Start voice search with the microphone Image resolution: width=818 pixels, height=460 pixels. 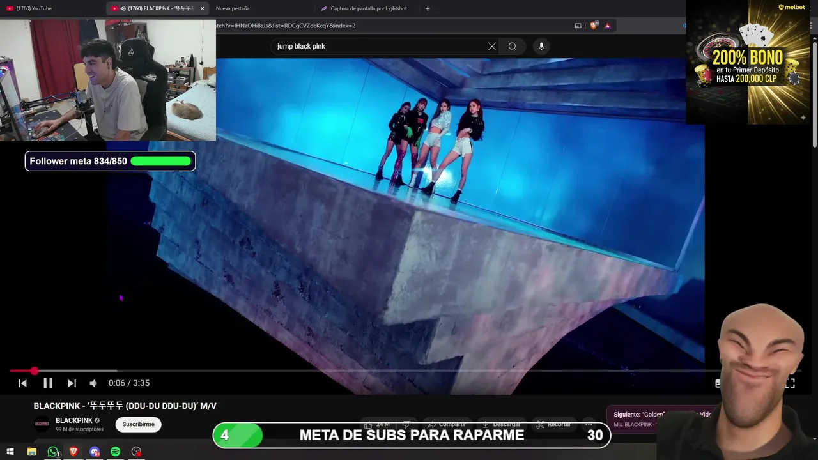click(x=541, y=46)
